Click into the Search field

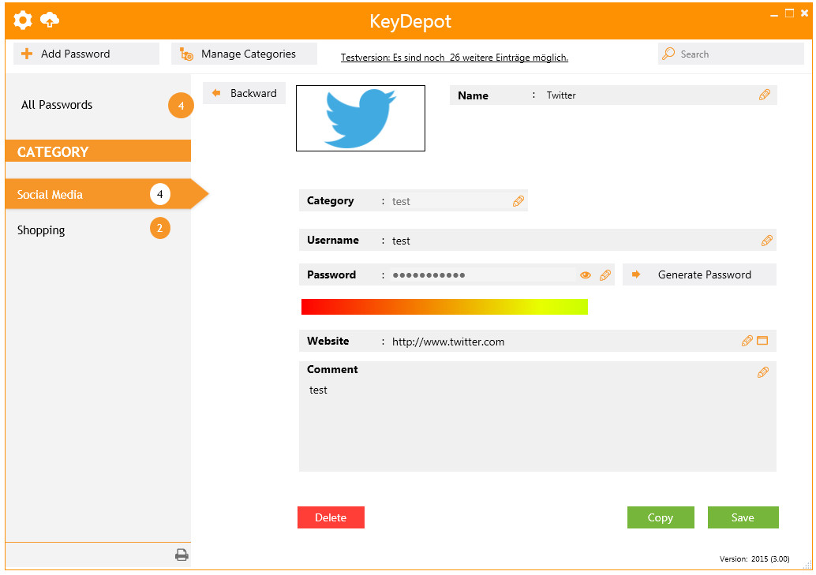click(731, 54)
